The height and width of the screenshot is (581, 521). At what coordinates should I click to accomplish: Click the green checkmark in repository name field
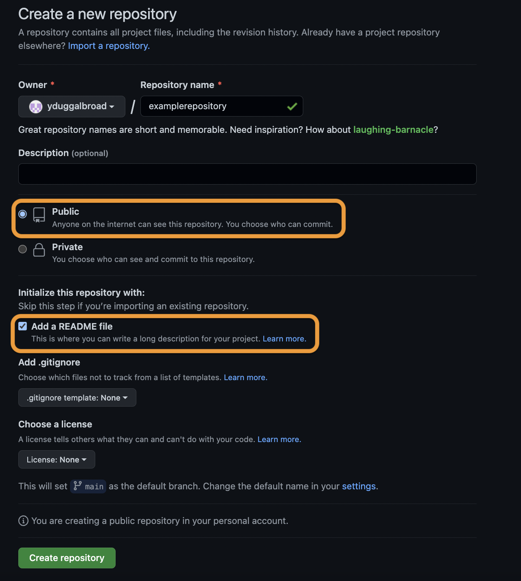[292, 107]
